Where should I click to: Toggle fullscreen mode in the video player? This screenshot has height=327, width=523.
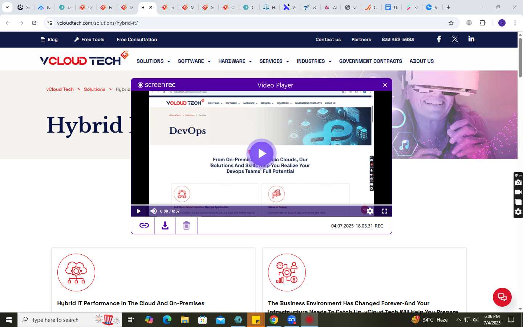click(384, 211)
